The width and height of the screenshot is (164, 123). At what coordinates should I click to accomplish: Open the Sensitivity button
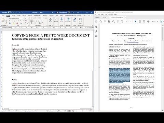click(x=68, y=20)
